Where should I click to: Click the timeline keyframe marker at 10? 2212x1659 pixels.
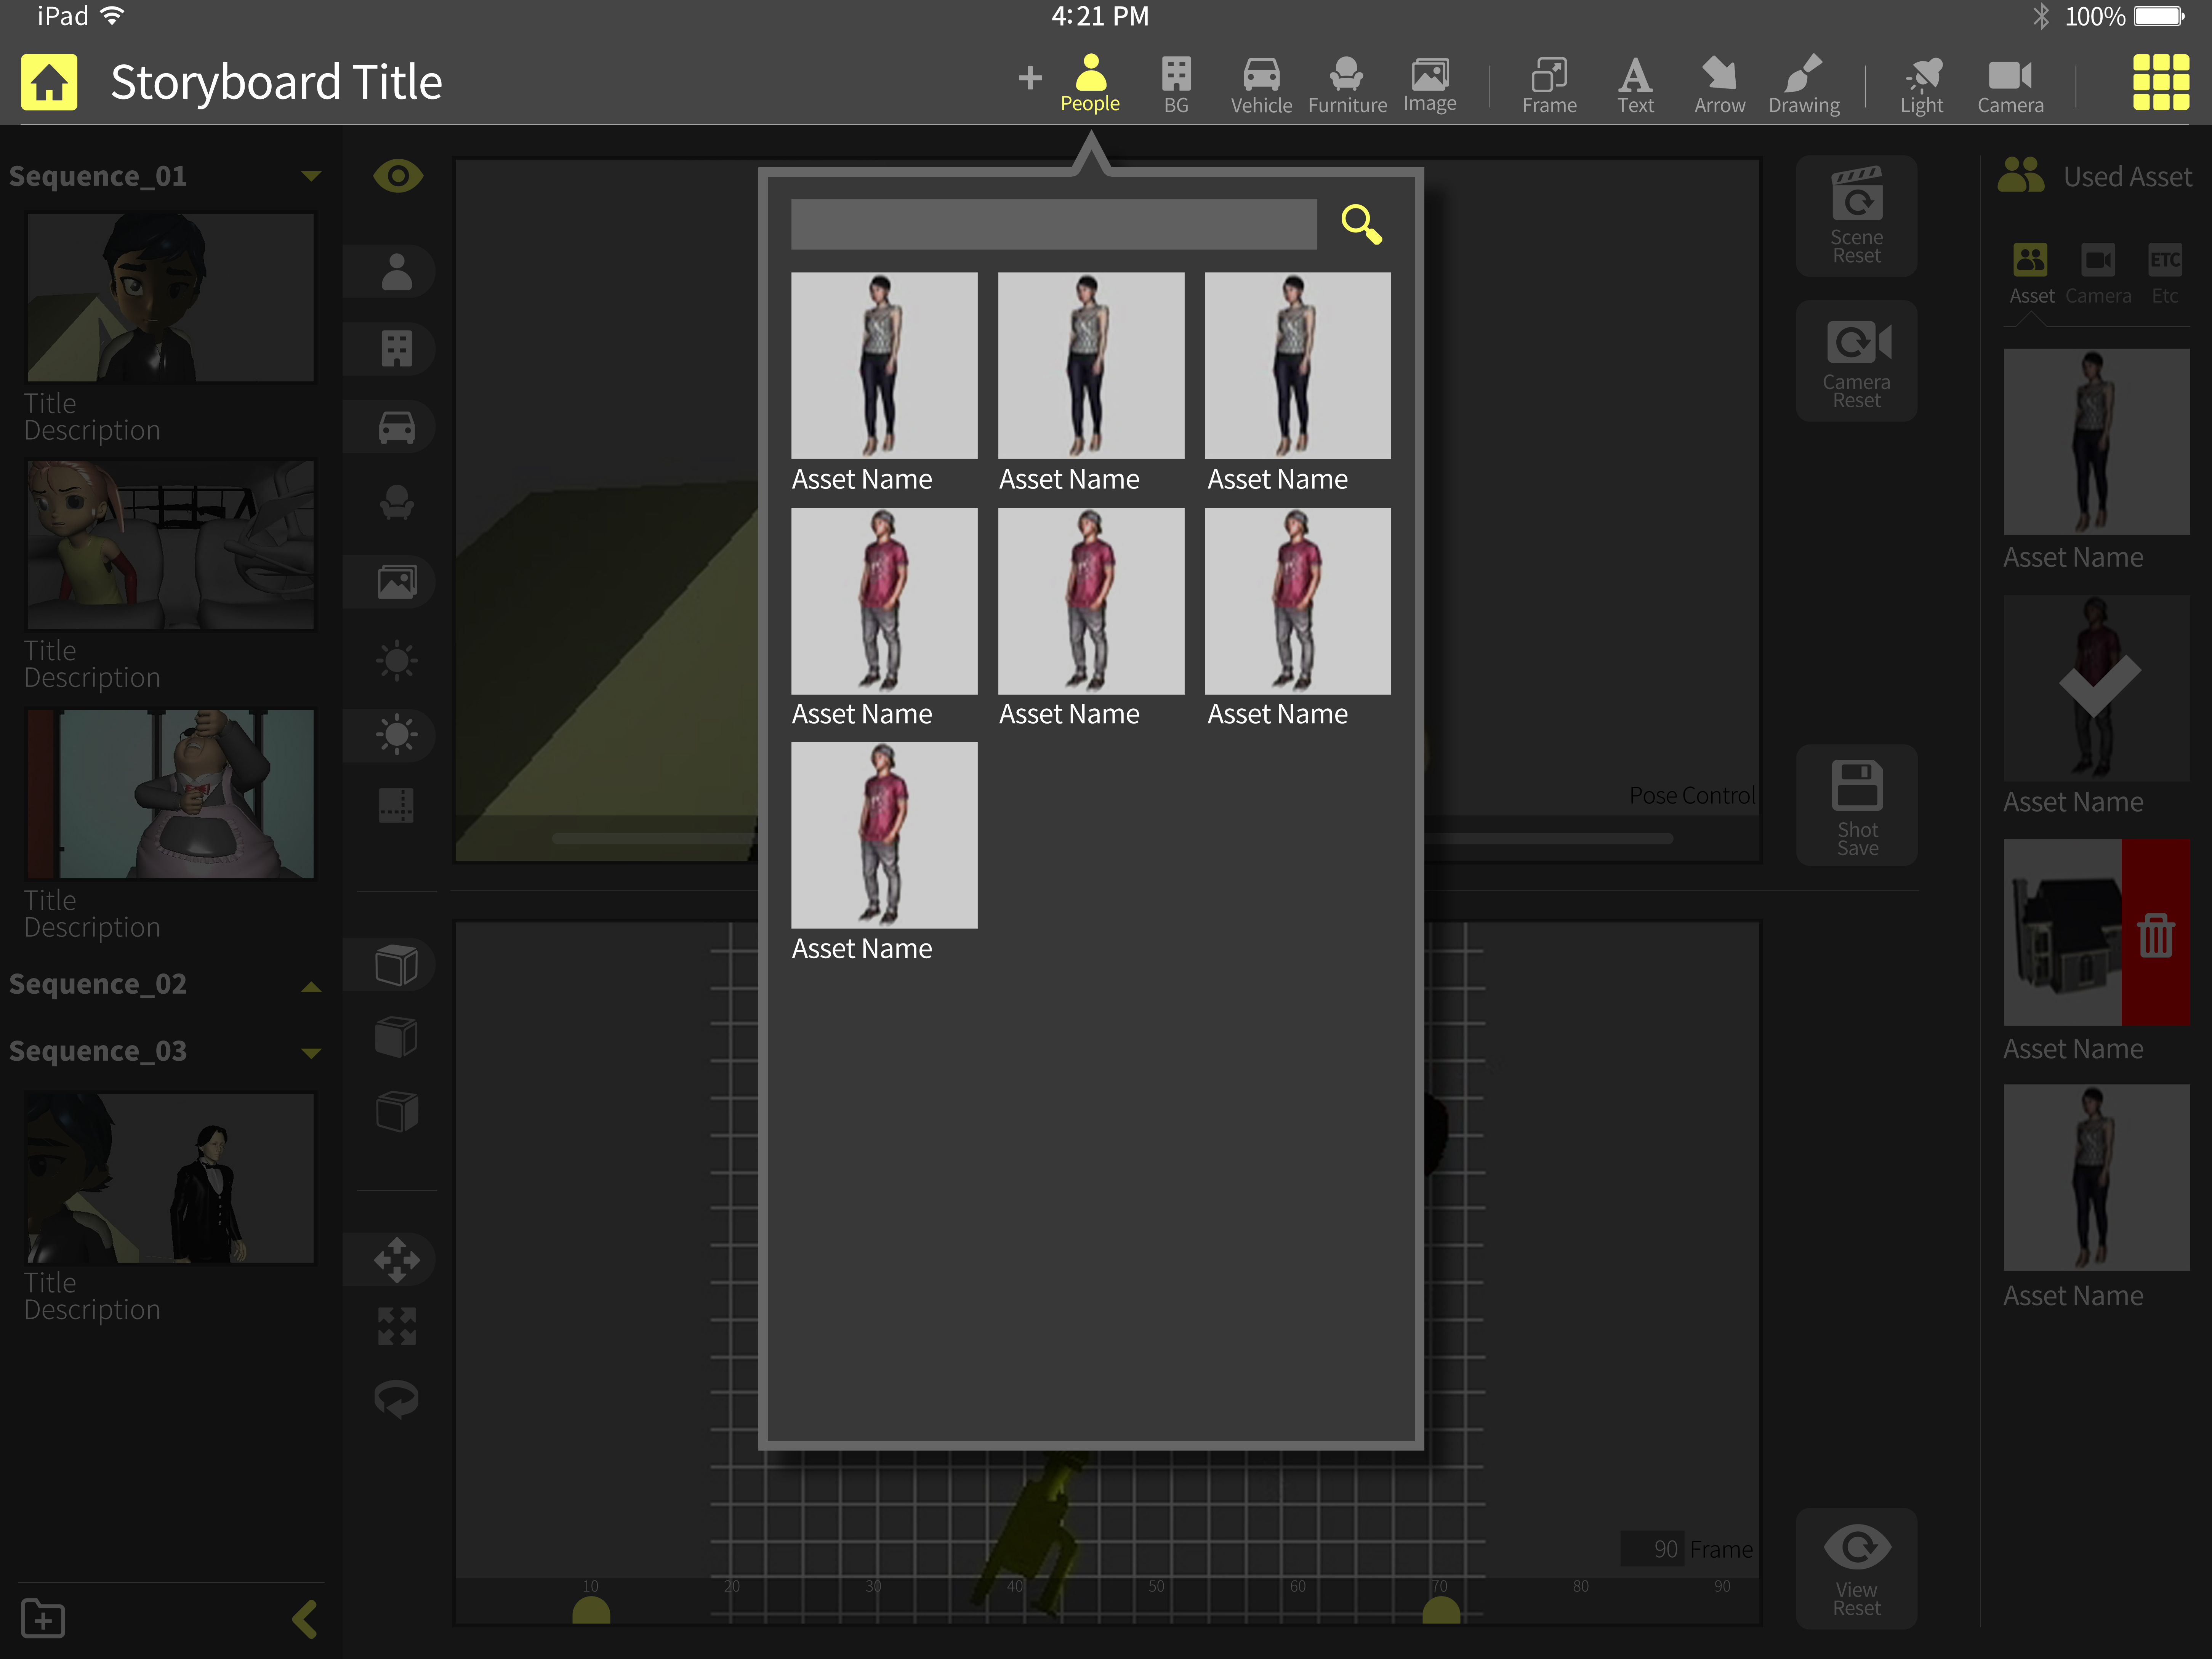coord(591,1609)
